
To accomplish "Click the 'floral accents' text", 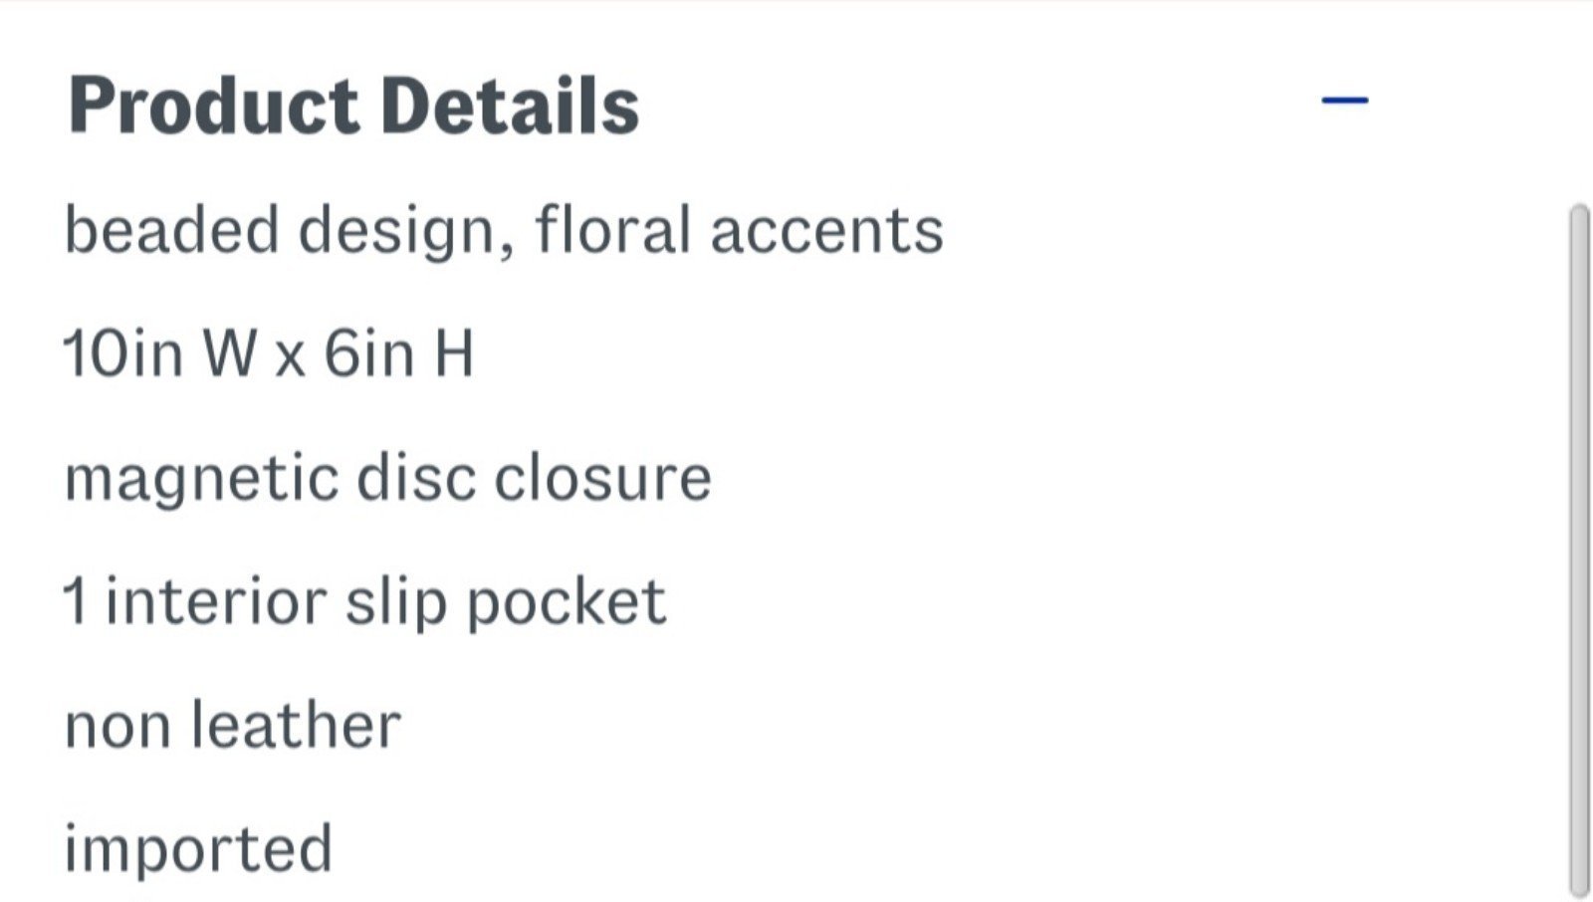I will pyautogui.click(x=740, y=230).
